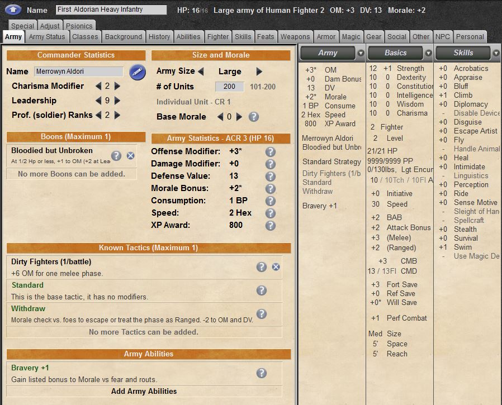Delete the Dirty Fighters tactic
502x405 pixels.
(276, 267)
